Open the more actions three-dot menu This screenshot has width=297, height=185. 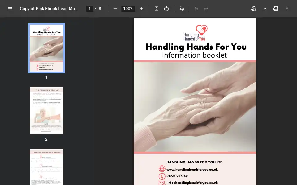(x=287, y=9)
